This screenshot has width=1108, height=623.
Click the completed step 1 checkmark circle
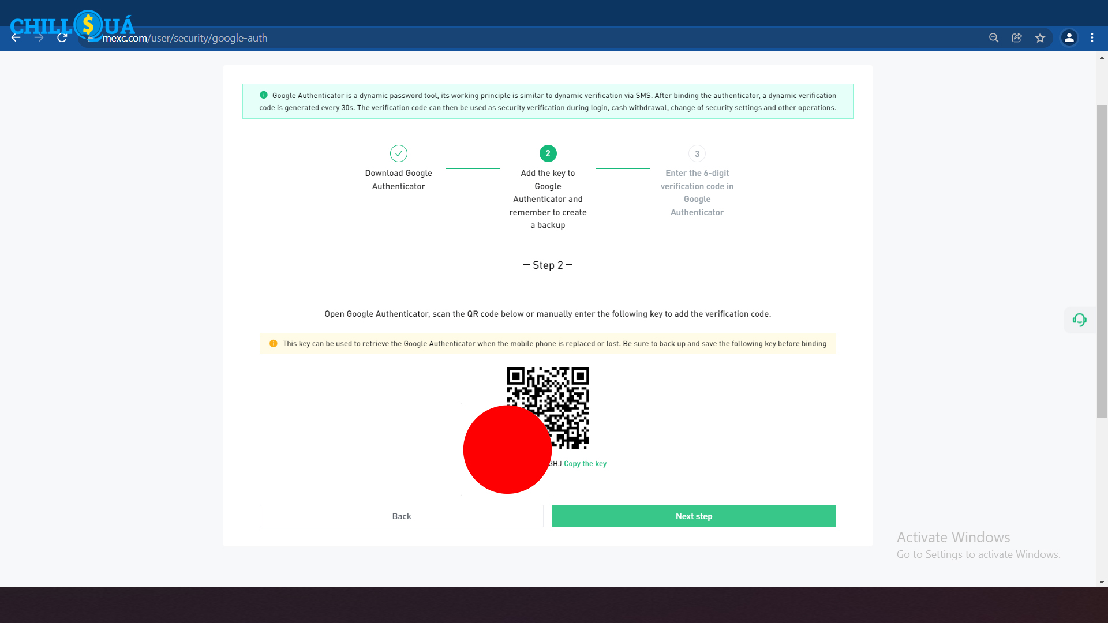pyautogui.click(x=399, y=153)
